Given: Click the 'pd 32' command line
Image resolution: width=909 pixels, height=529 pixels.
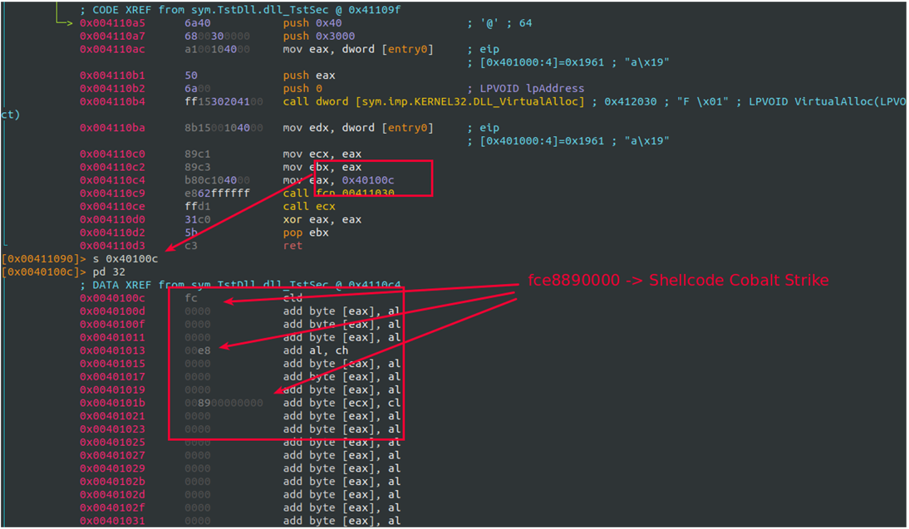Looking at the screenshot, I should pyautogui.click(x=109, y=272).
